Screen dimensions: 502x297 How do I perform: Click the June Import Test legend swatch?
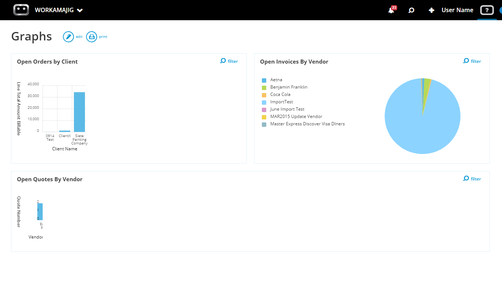[x=264, y=110]
